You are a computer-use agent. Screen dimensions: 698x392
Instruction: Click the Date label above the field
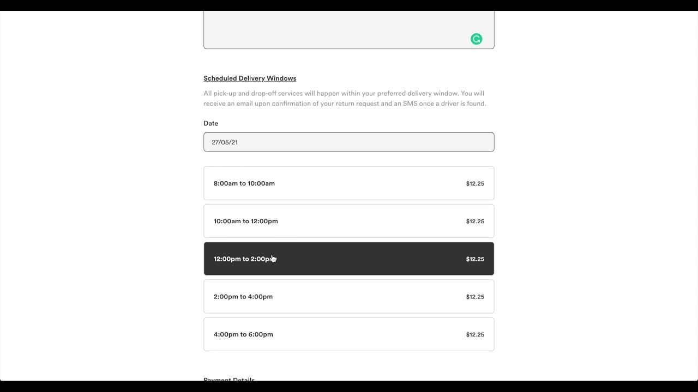pyautogui.click(x=210, y=124)
